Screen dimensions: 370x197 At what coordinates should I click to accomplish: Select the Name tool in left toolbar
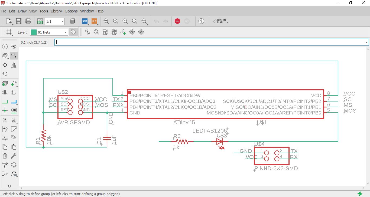5,120
